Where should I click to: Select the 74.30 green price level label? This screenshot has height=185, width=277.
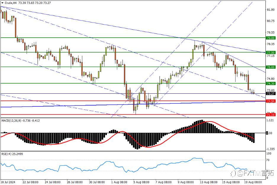click(271, 84)
